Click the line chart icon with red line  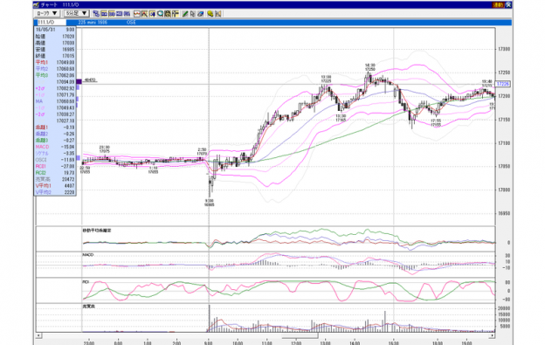pos(136,14)
